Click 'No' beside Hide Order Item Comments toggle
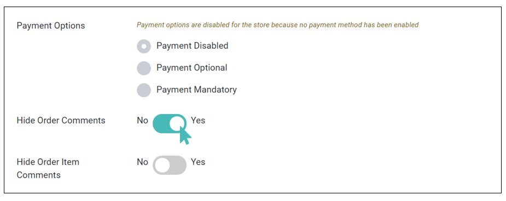The width and height of the screenshot is (506, 201). click(x=142, y=162)
